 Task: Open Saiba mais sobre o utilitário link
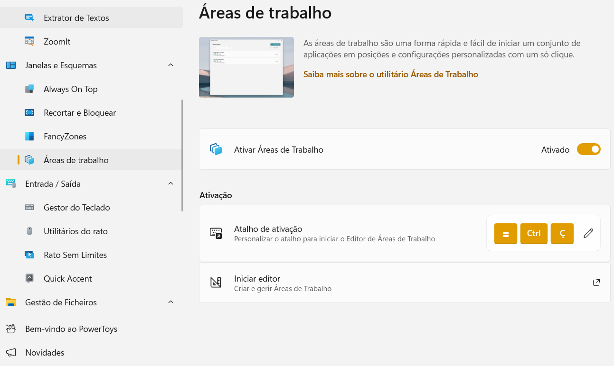click(391, 74)
